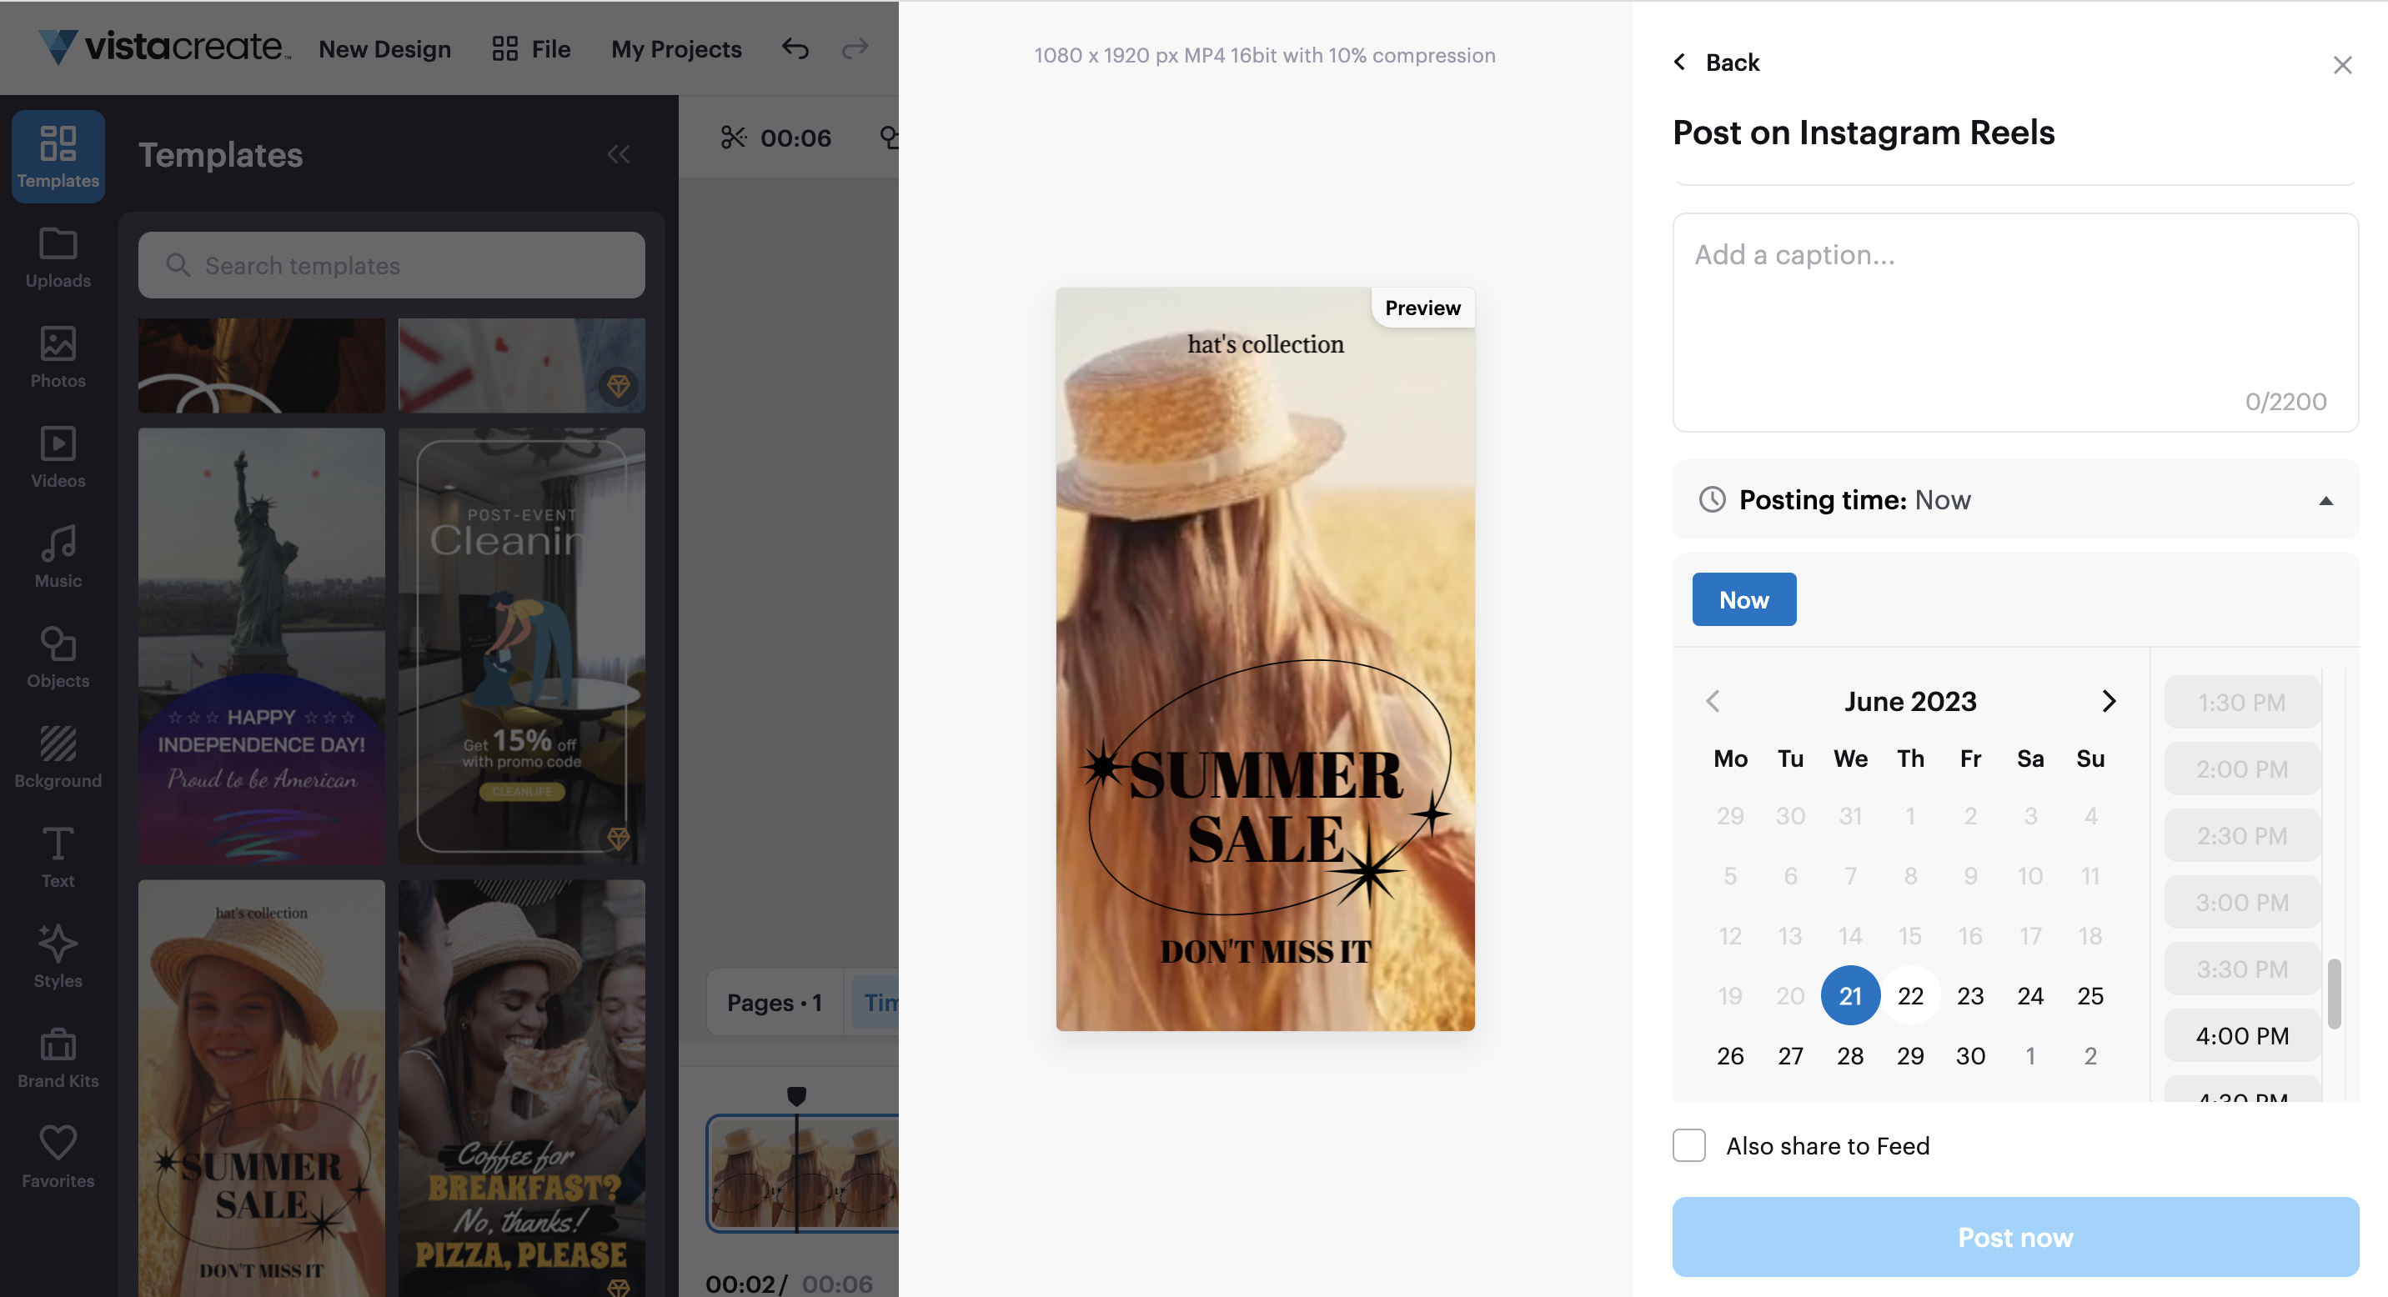Switch to the Pages tab
Viewport: 2388px width, 1297px height.
pos(774,1003)
